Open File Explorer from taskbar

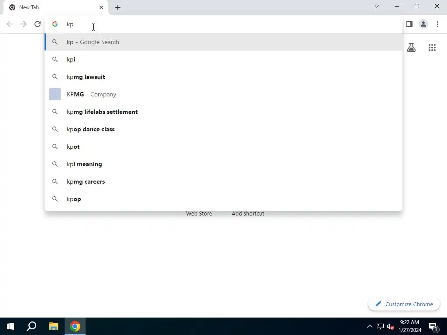point(53,326)
